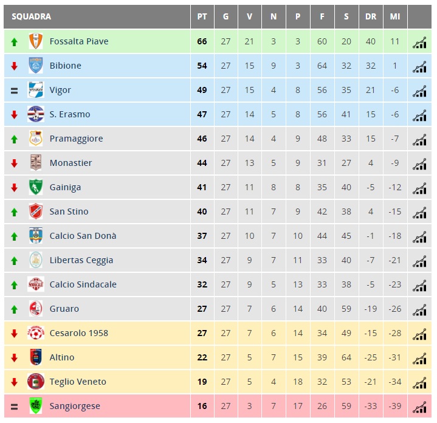Click the Gruaro team name
Screen dimensions: 437x423
(x=64, y=309)
